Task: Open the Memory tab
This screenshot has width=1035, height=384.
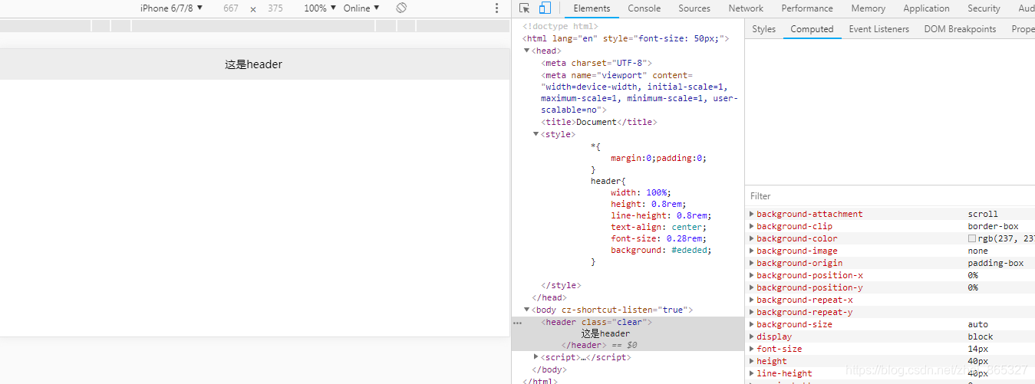Action: coord(868,8)
